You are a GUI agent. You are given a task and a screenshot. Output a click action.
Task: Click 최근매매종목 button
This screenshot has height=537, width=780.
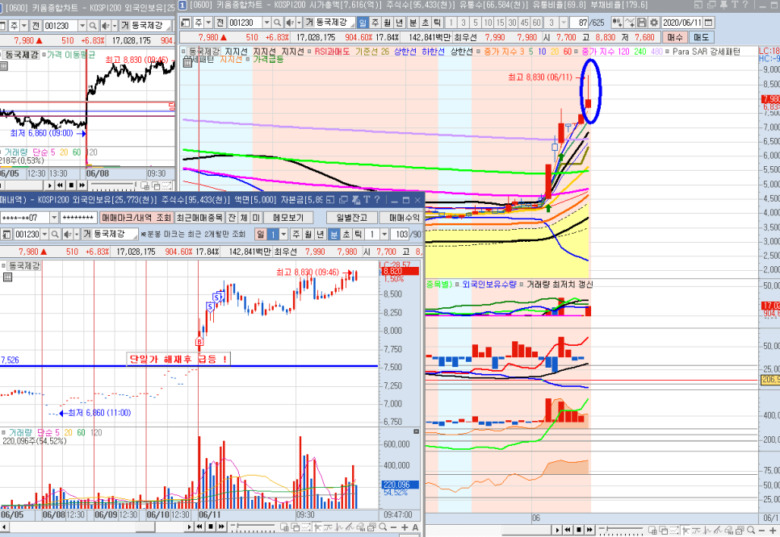(199, 218)
